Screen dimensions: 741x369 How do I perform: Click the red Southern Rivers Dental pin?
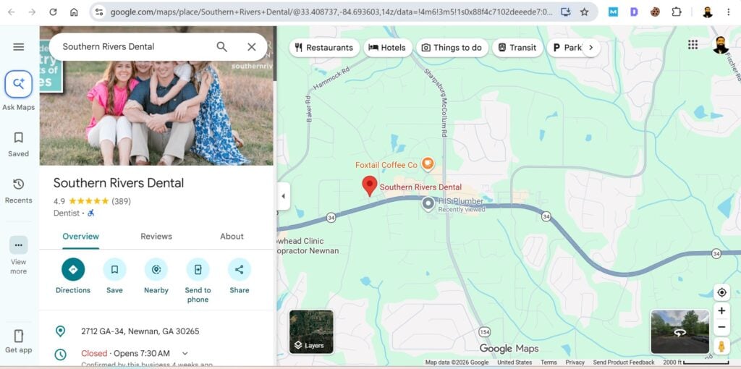tap(370, 186)
